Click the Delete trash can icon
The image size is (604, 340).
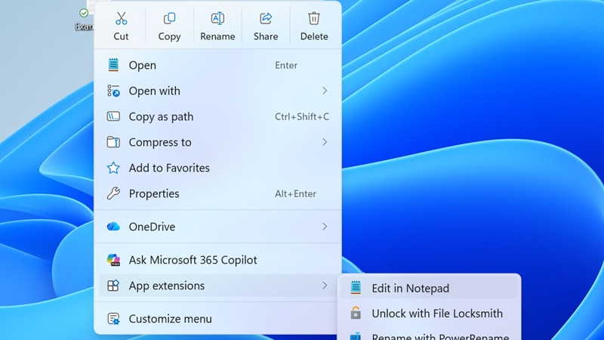[x=314, y=18]
